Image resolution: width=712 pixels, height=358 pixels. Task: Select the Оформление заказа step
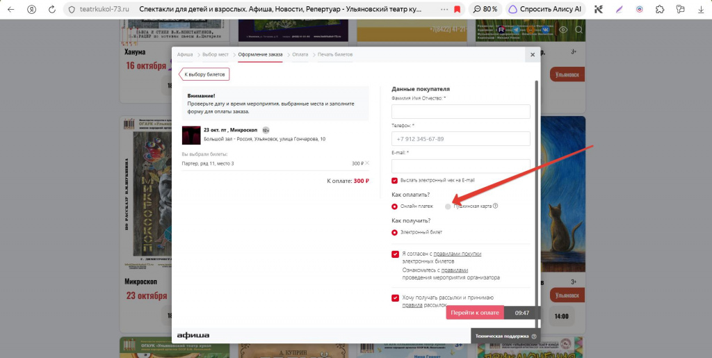pyautogui.click(x=260, y=54)
